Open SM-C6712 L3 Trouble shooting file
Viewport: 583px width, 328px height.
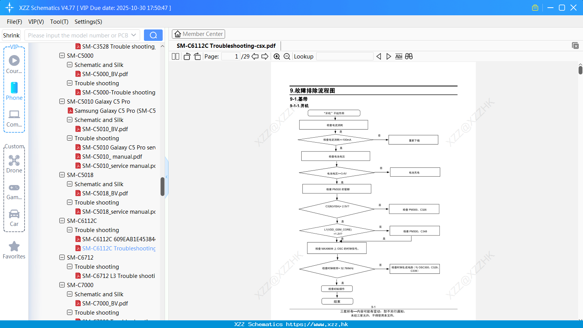tap(118, 276)
